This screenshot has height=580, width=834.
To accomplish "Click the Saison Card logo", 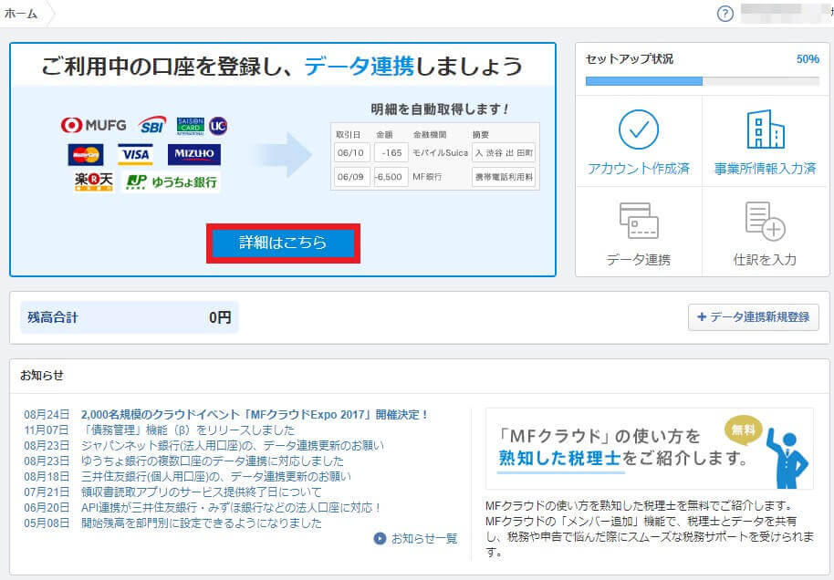I will 191,126.
